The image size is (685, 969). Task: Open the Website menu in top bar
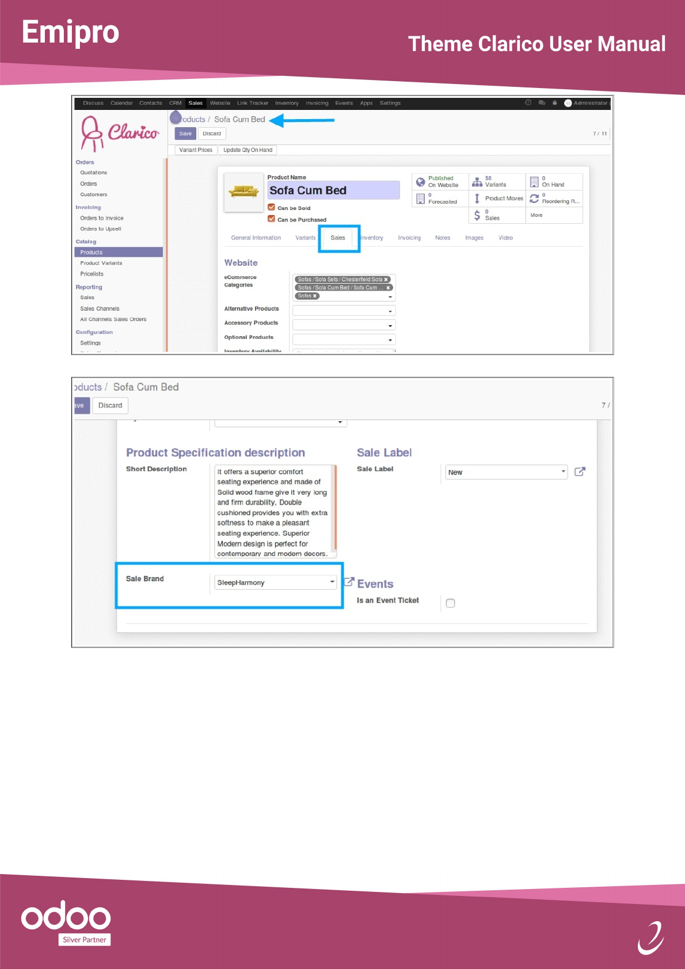pyautogui.click(x=220, y=103)
